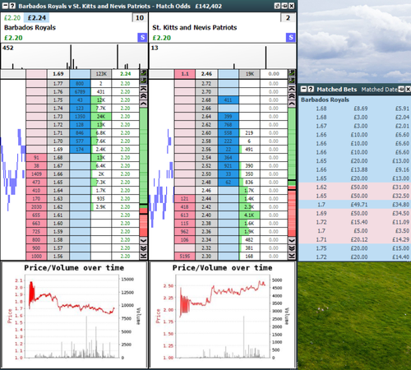
Task: Click green chart icon beside 2.24 header cell
Action: pyautogui.click(x=144, y=73)
